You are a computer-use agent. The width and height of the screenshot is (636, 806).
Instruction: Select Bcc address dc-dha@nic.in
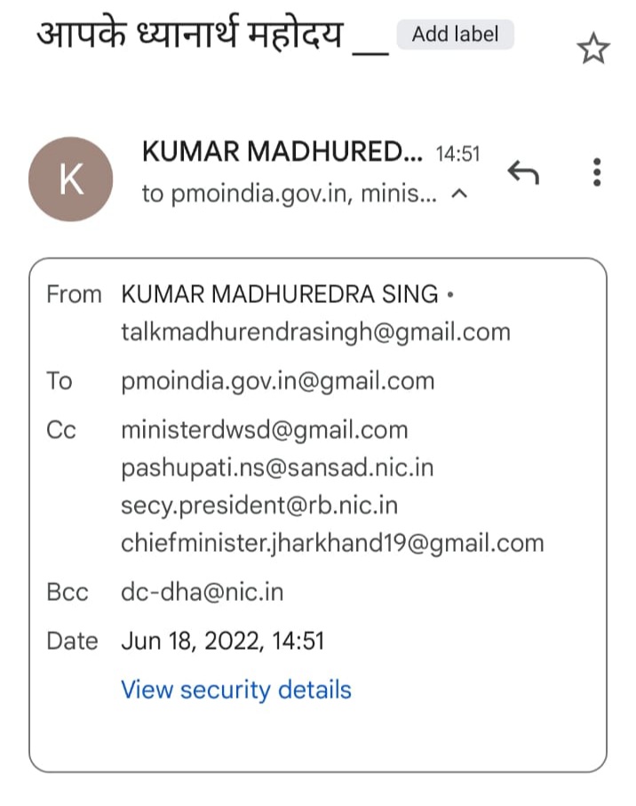pyautogui.click(x=203, y=592)
